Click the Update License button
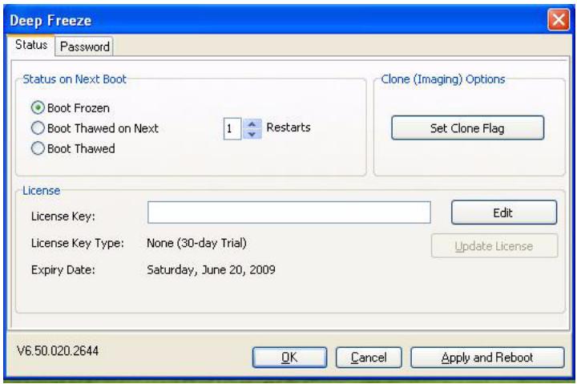Image resolution: width=577 pixels, height=384 pixels. [494, 246]
